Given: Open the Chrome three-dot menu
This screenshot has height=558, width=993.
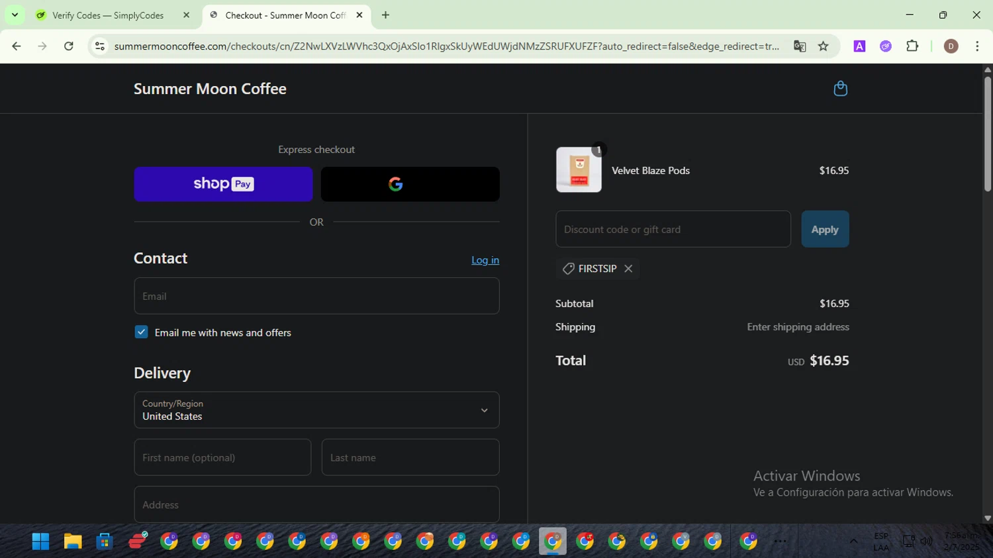Looking at the screenshot, I should [x=977, y=46].
